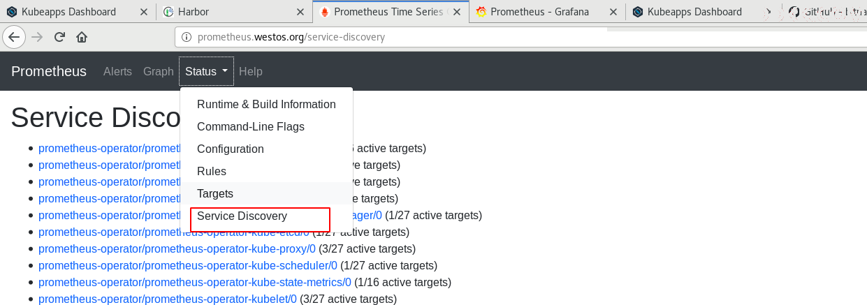
Task: Go to the browser home page icon
Action: tap(82, 37)
